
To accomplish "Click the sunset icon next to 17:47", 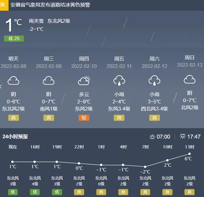I will pos(183,137).
